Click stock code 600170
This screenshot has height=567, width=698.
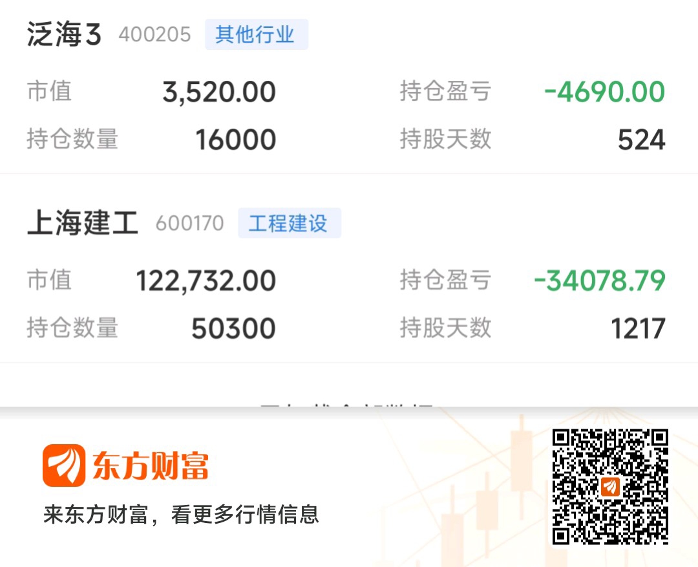click(x=189, y=223)
